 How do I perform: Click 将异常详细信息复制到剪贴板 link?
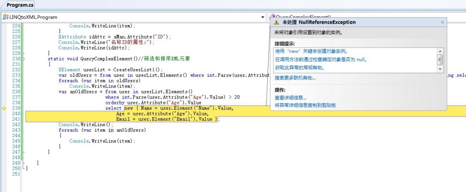click(x=305, y=105)
